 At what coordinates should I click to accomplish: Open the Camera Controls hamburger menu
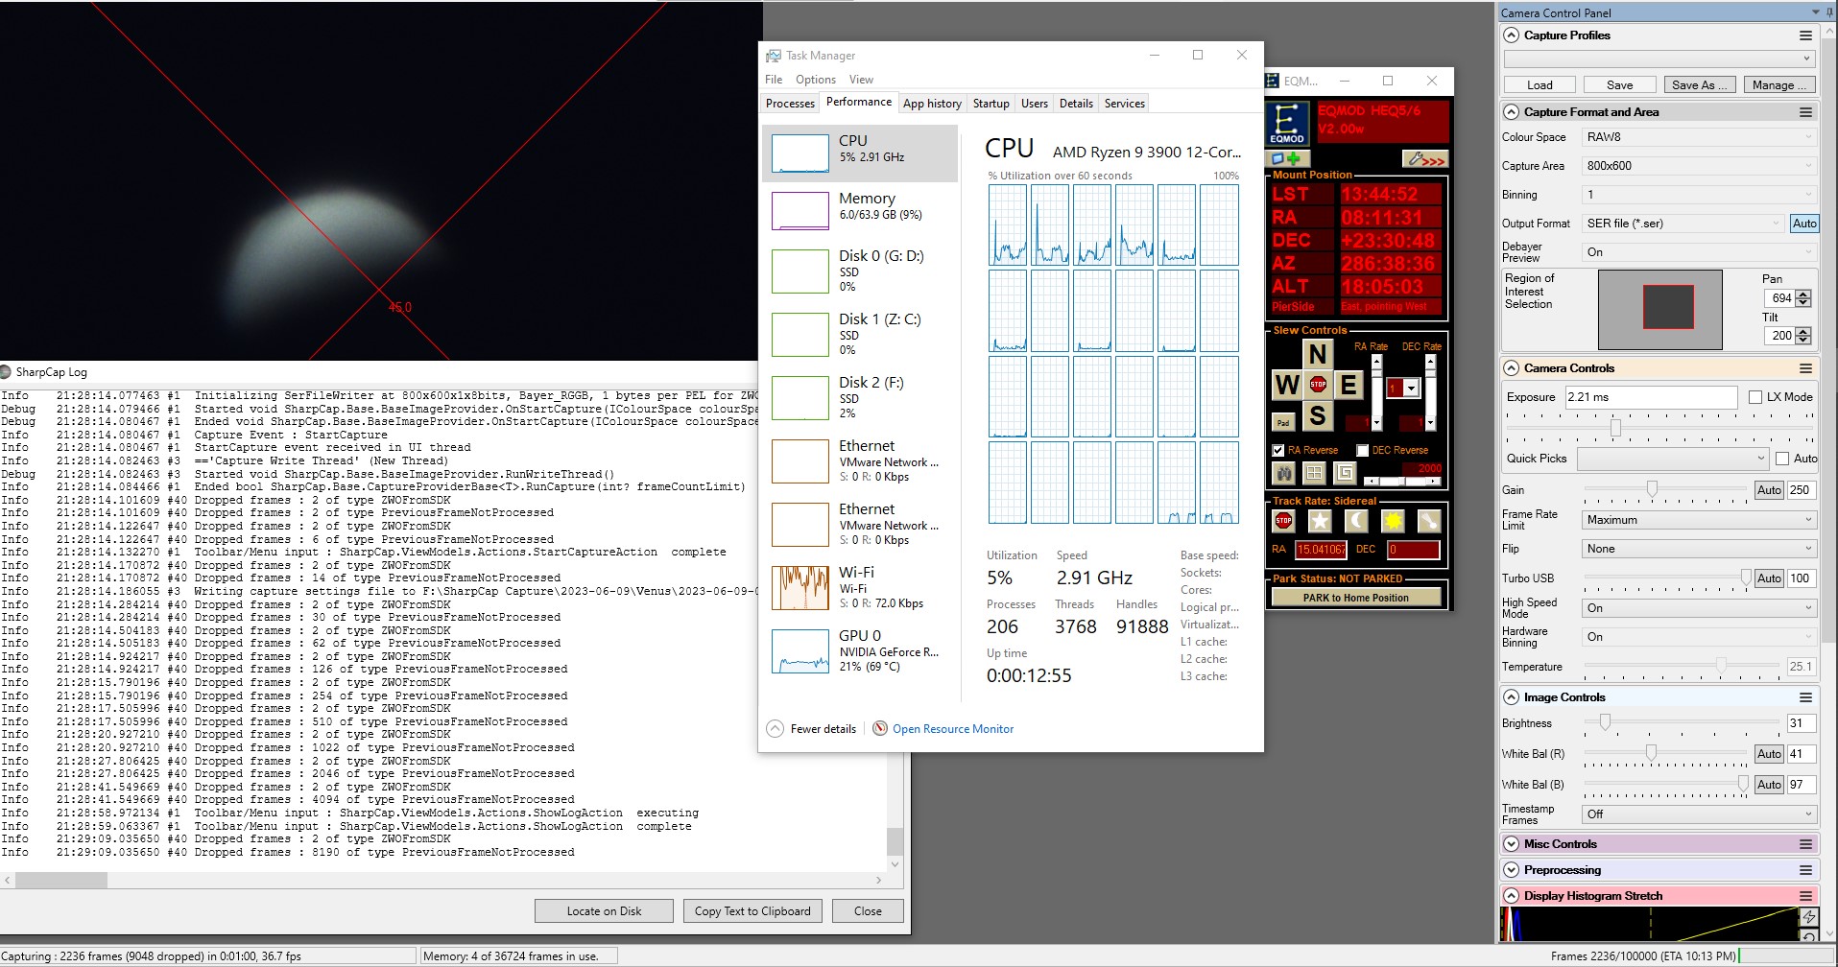pos(1805,368)
